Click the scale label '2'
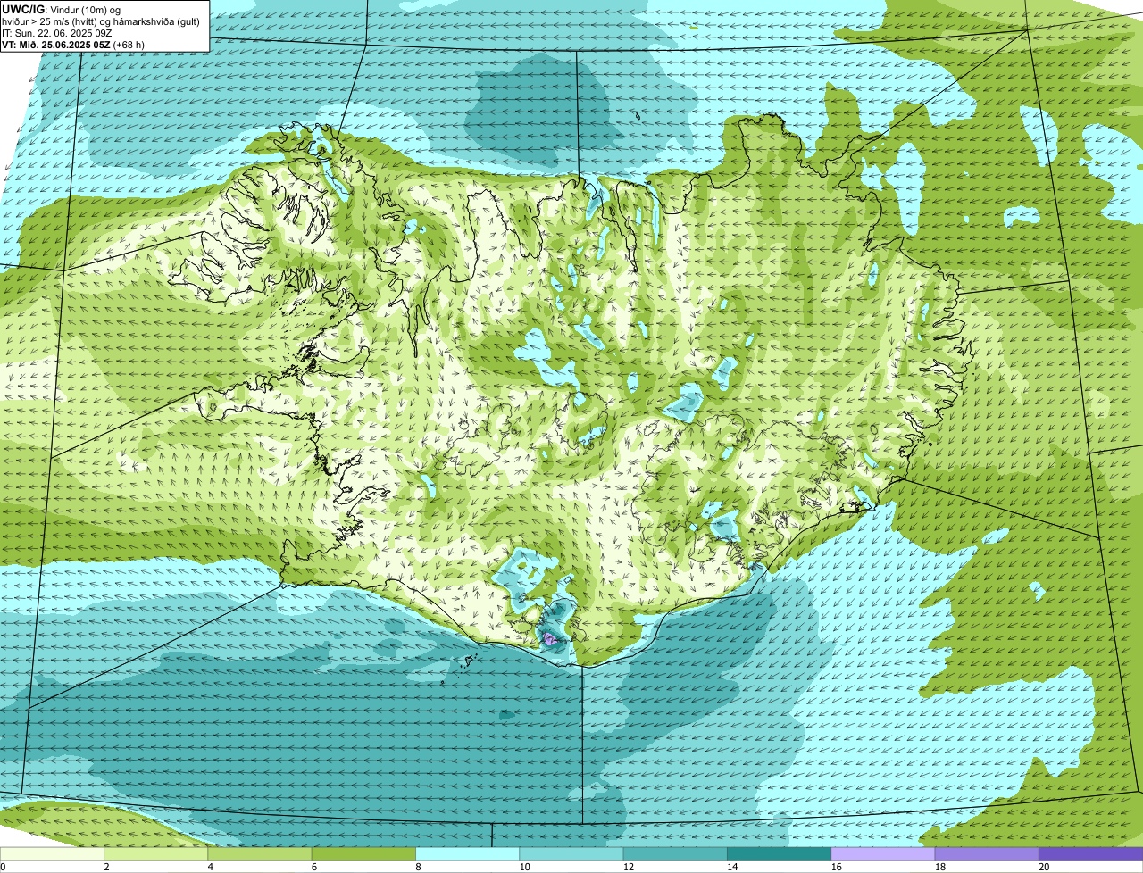1143x873 pixels. coord(106,867)
